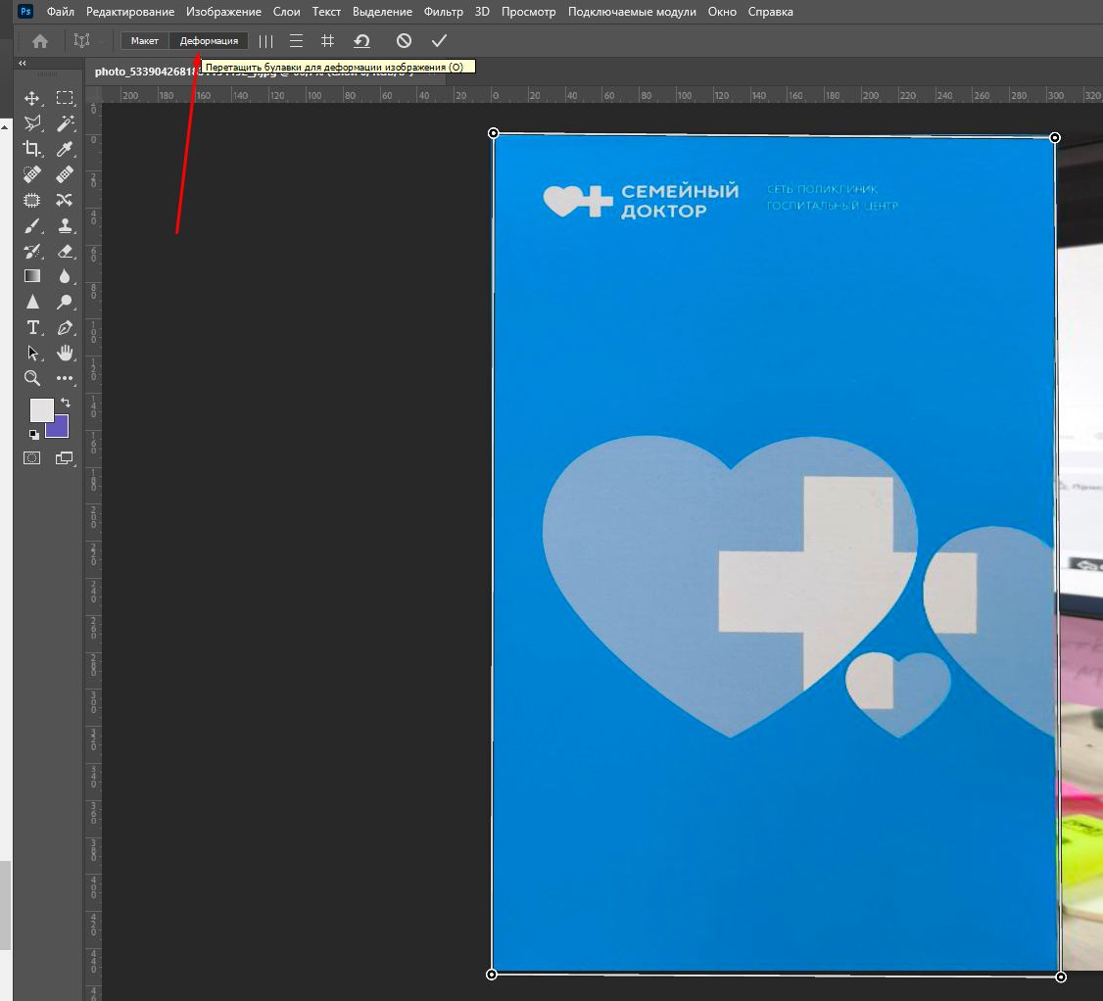1103x1001 pixels.
Task: Reset default foreground and background colors
Action: pos(33,434)
